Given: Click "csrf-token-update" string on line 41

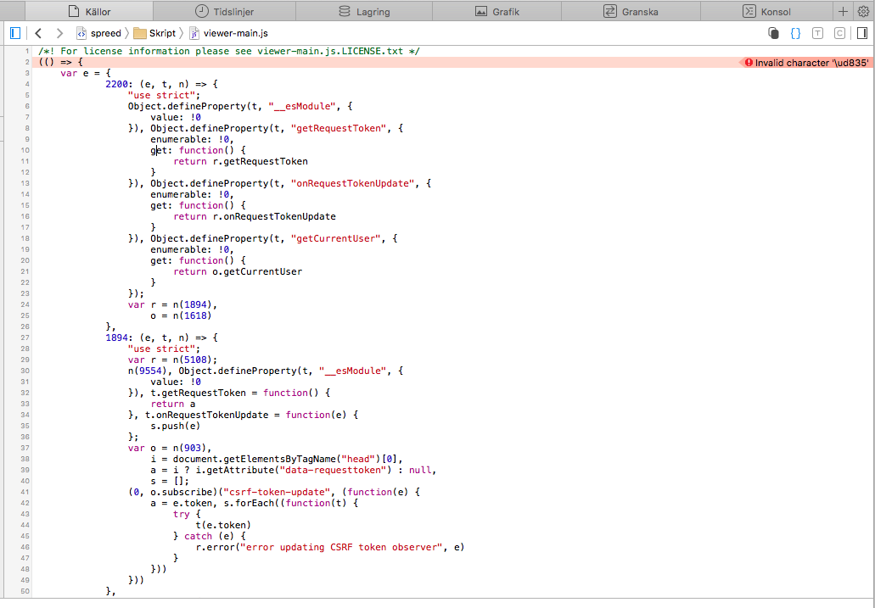Looking at the screenshot, I should click(x=276, y=492).
